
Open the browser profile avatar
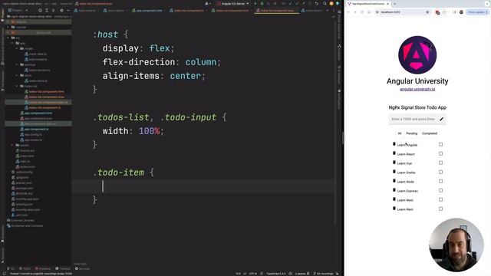pos(461,12)
